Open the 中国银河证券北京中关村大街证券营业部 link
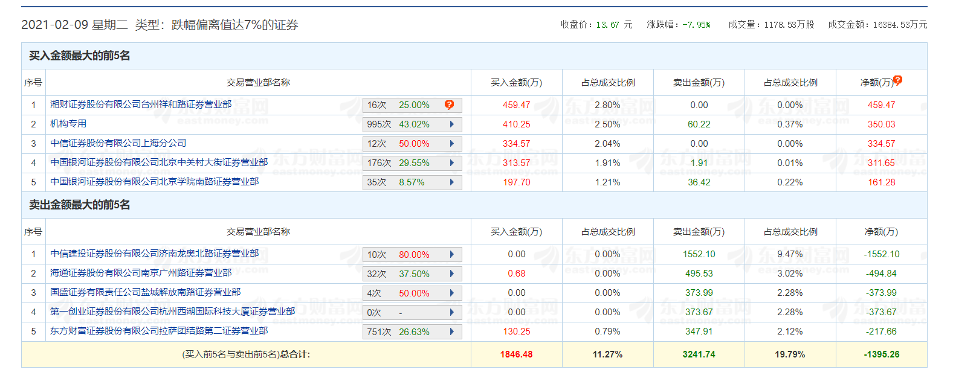This screenshot has width=953, height=381. point(159,162)
